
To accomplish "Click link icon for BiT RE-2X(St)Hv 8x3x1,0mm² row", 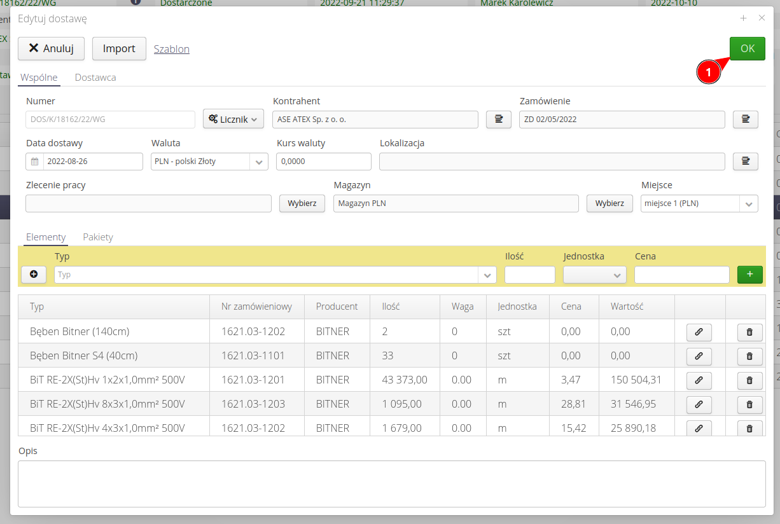I will (x=699, y=404).
